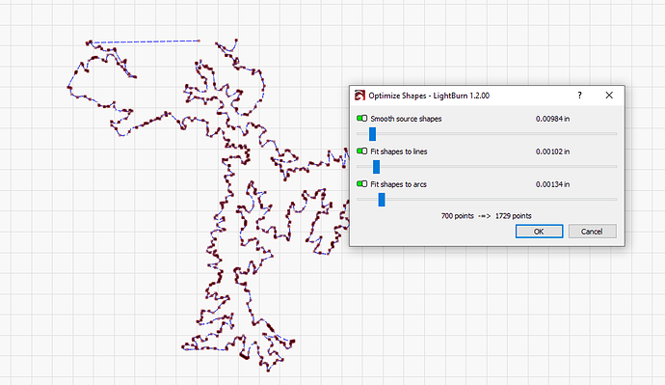Click the Fit shapes to arcs label

click(x=398, y=184)
